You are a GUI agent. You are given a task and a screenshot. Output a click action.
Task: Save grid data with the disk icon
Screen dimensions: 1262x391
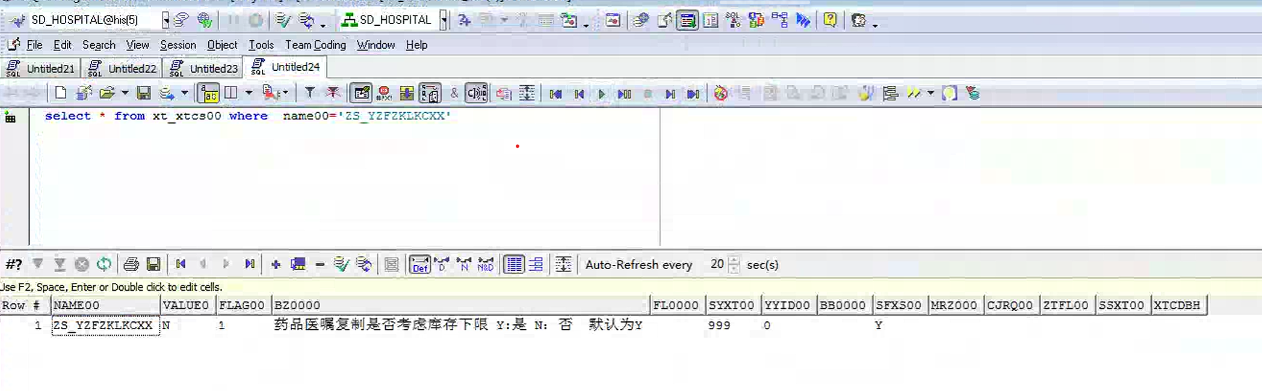[x=153, y=264]
